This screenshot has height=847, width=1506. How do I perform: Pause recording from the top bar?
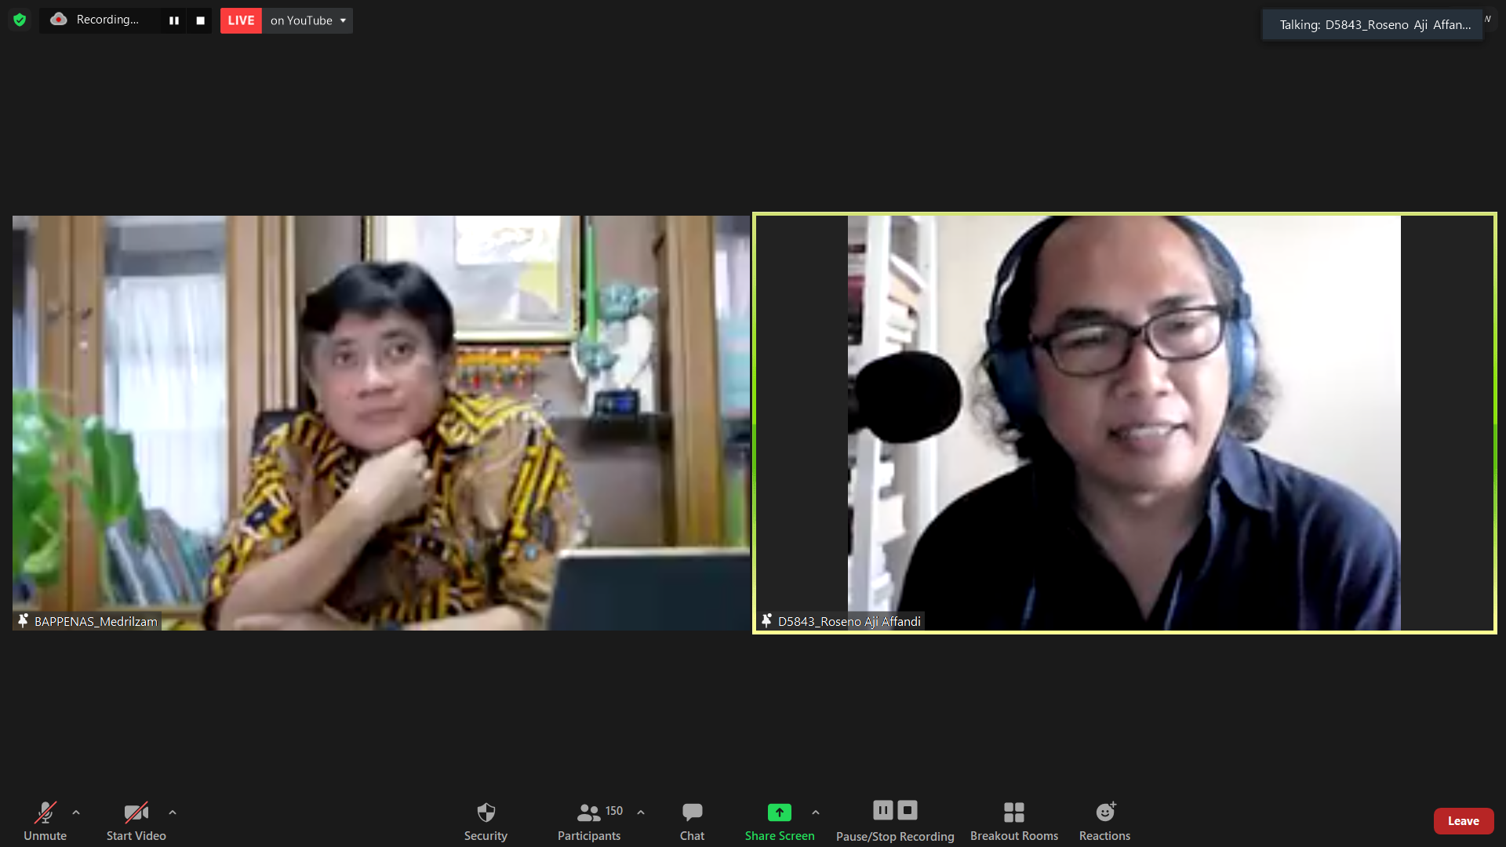coord(174,20)
